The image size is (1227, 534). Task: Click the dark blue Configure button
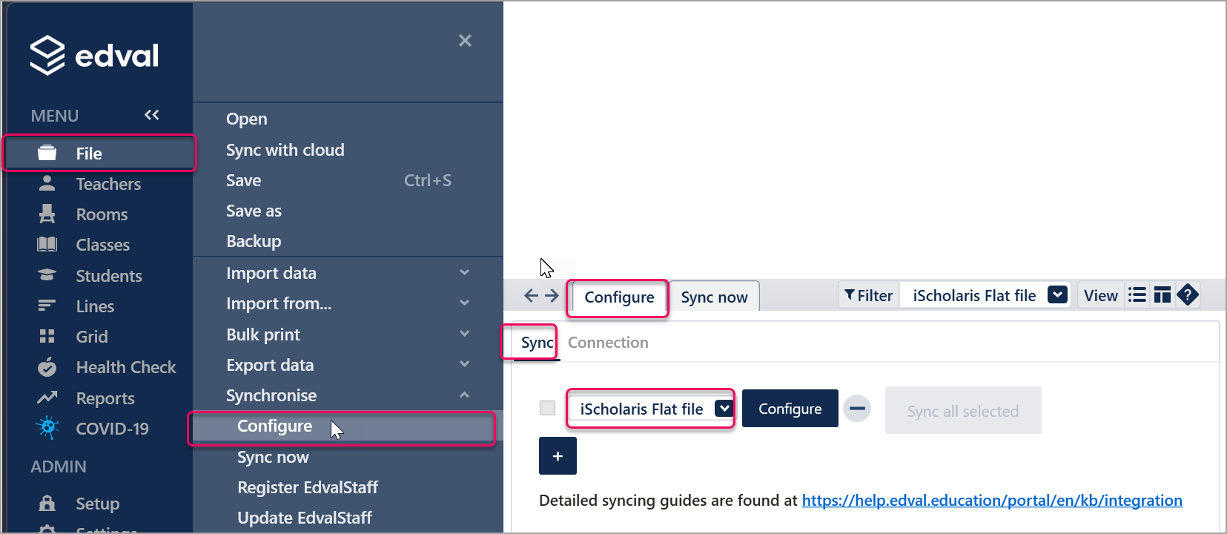tap(790, 409)
